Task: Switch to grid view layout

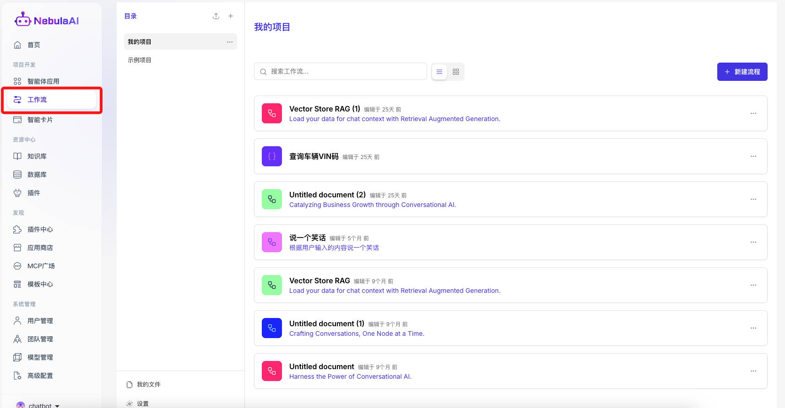Action: [x=456, y=72]
